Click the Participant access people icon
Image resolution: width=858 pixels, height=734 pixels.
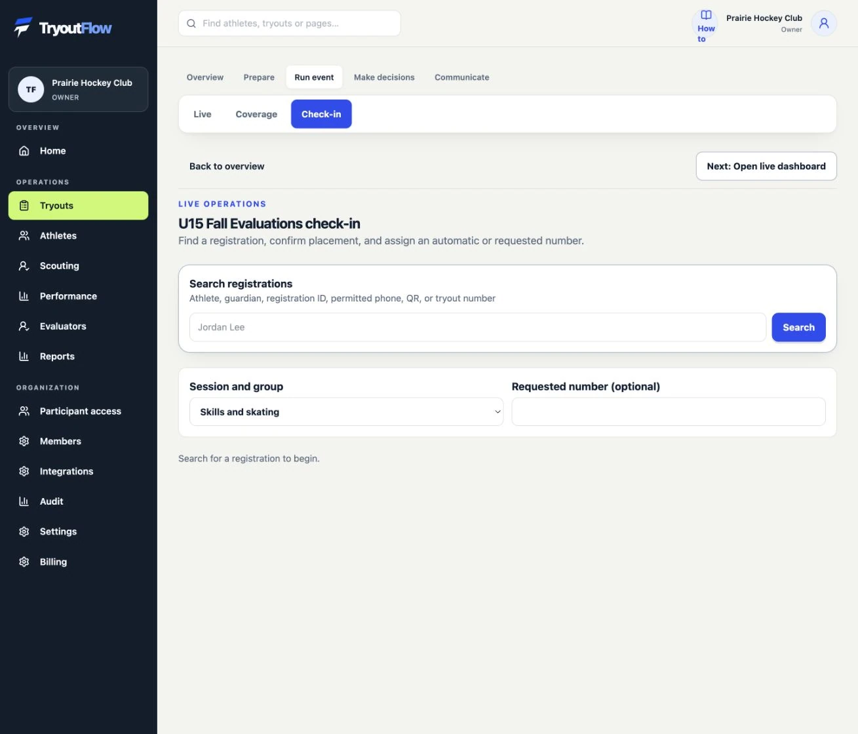(24, 412)
